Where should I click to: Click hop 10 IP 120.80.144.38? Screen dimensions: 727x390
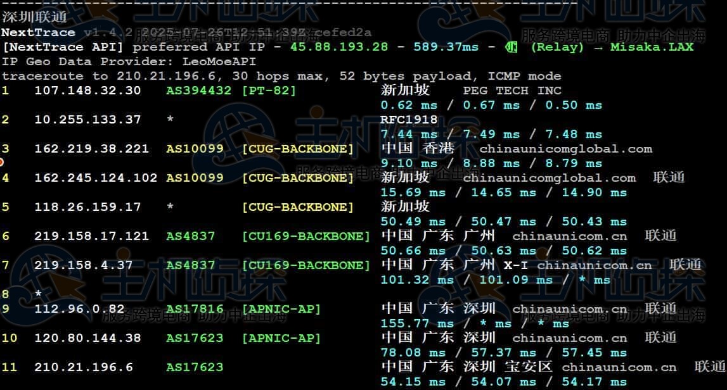coord(87,338)
